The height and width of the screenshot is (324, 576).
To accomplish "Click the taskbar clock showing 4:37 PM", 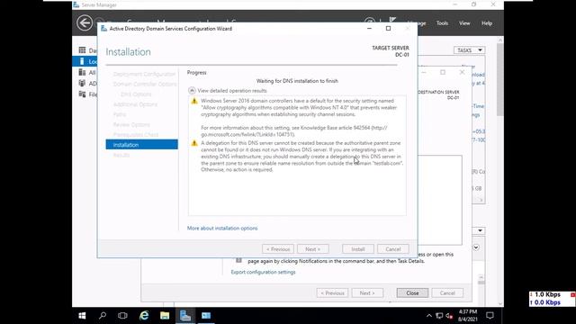I will point(468,316).
